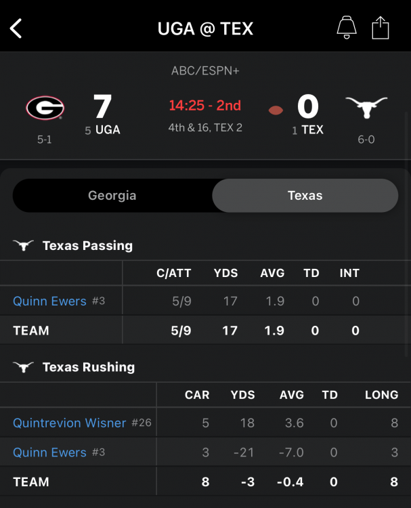Screen dimensions: 411x508
Task: Open the share sheet icon
Action: coord(381,28)
